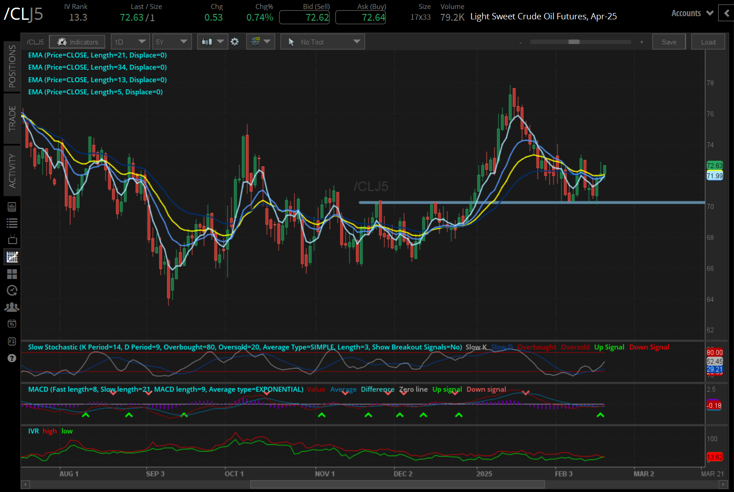
Task: Open the Indicators editor
Action: pos(77,41)
